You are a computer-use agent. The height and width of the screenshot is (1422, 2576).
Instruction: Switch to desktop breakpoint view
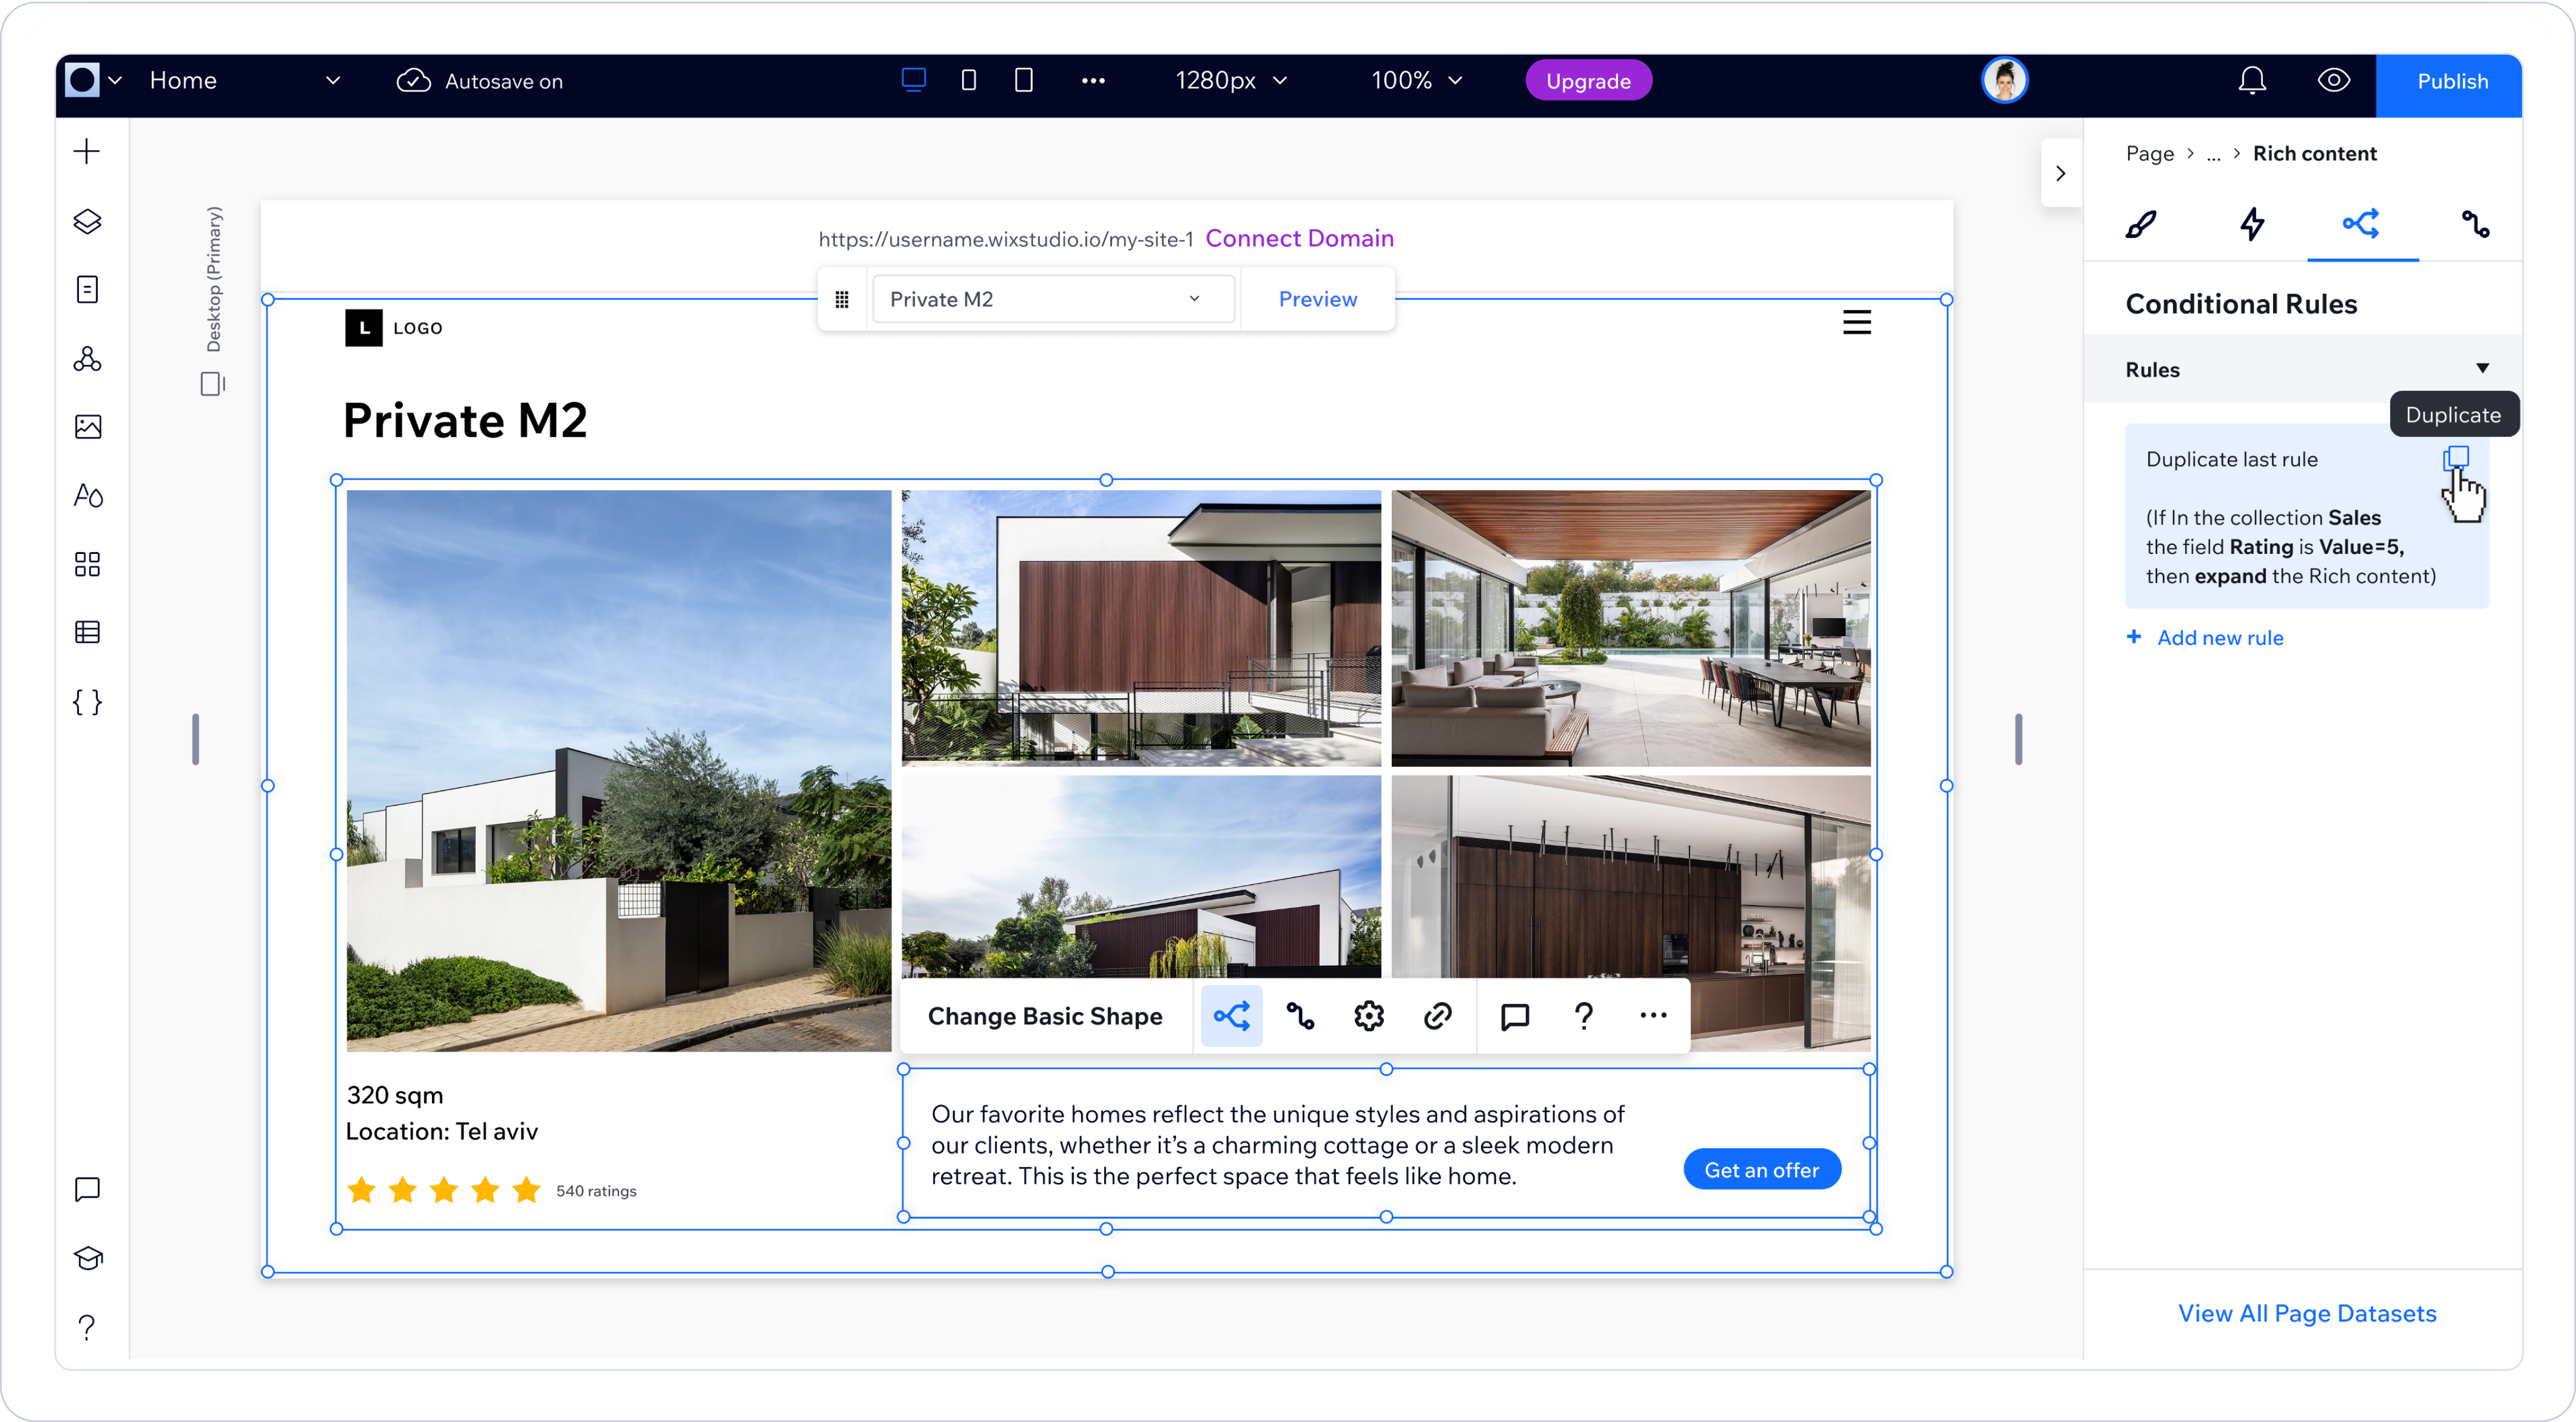pyautogui.click(x=913, y=80)
